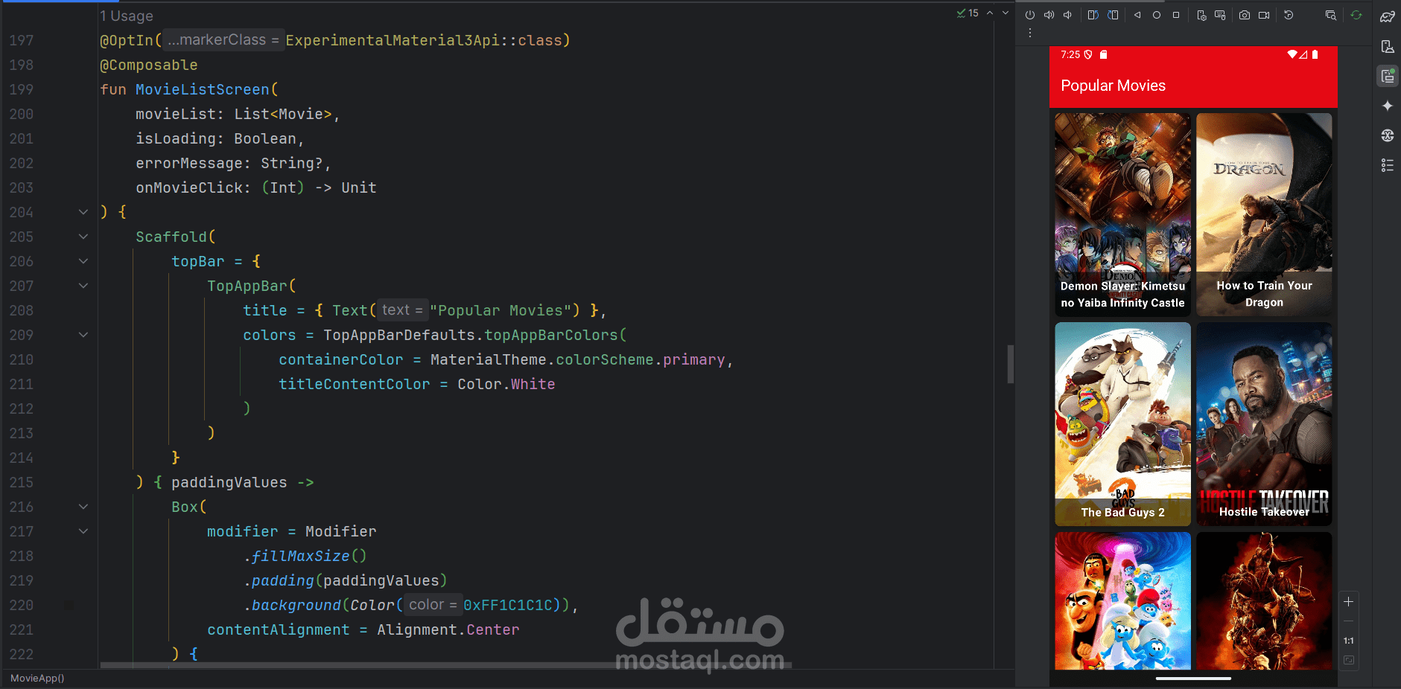Click the emulator Overview square button
1401x689 pixels.
tap(1176, 15)
